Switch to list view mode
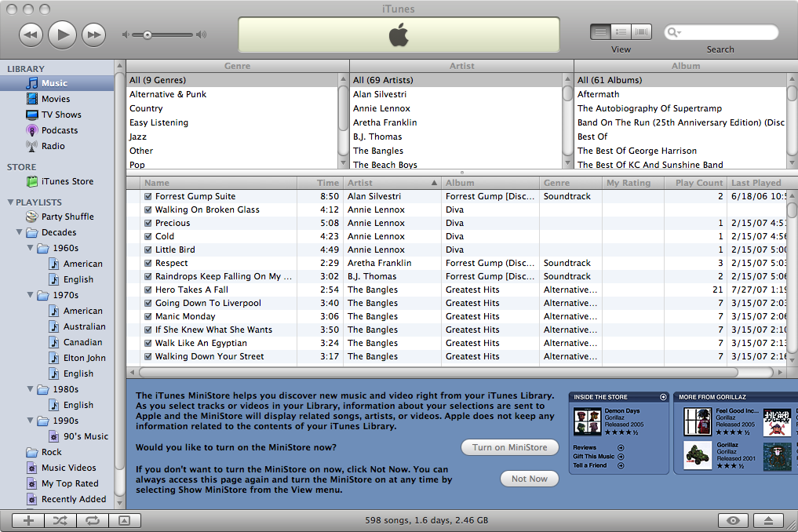This screenshot has height=532, width=798. point(600,31)
